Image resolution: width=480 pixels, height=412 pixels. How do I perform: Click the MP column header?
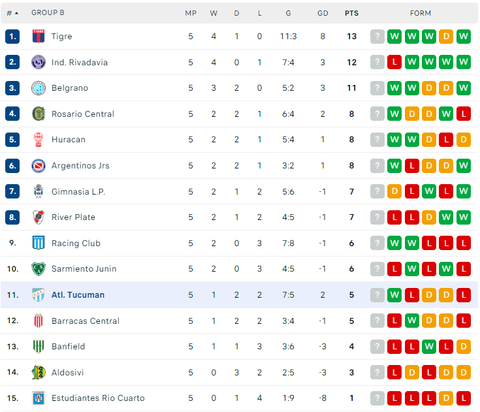[191, 12]
